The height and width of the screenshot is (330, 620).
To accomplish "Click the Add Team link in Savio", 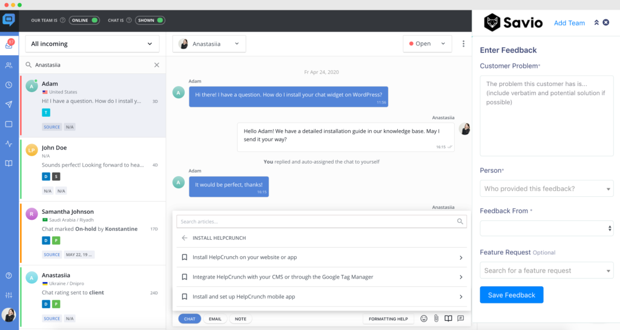I will (x=569, y=23).
